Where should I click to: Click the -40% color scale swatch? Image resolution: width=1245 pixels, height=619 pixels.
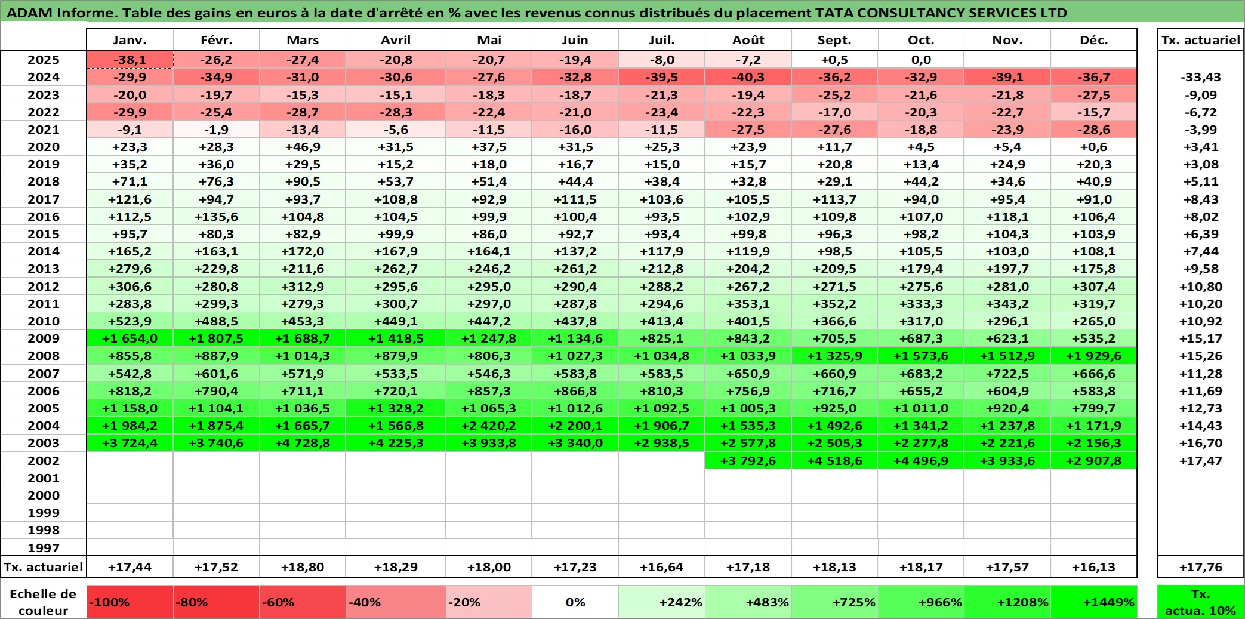click(x=396, y=602)
